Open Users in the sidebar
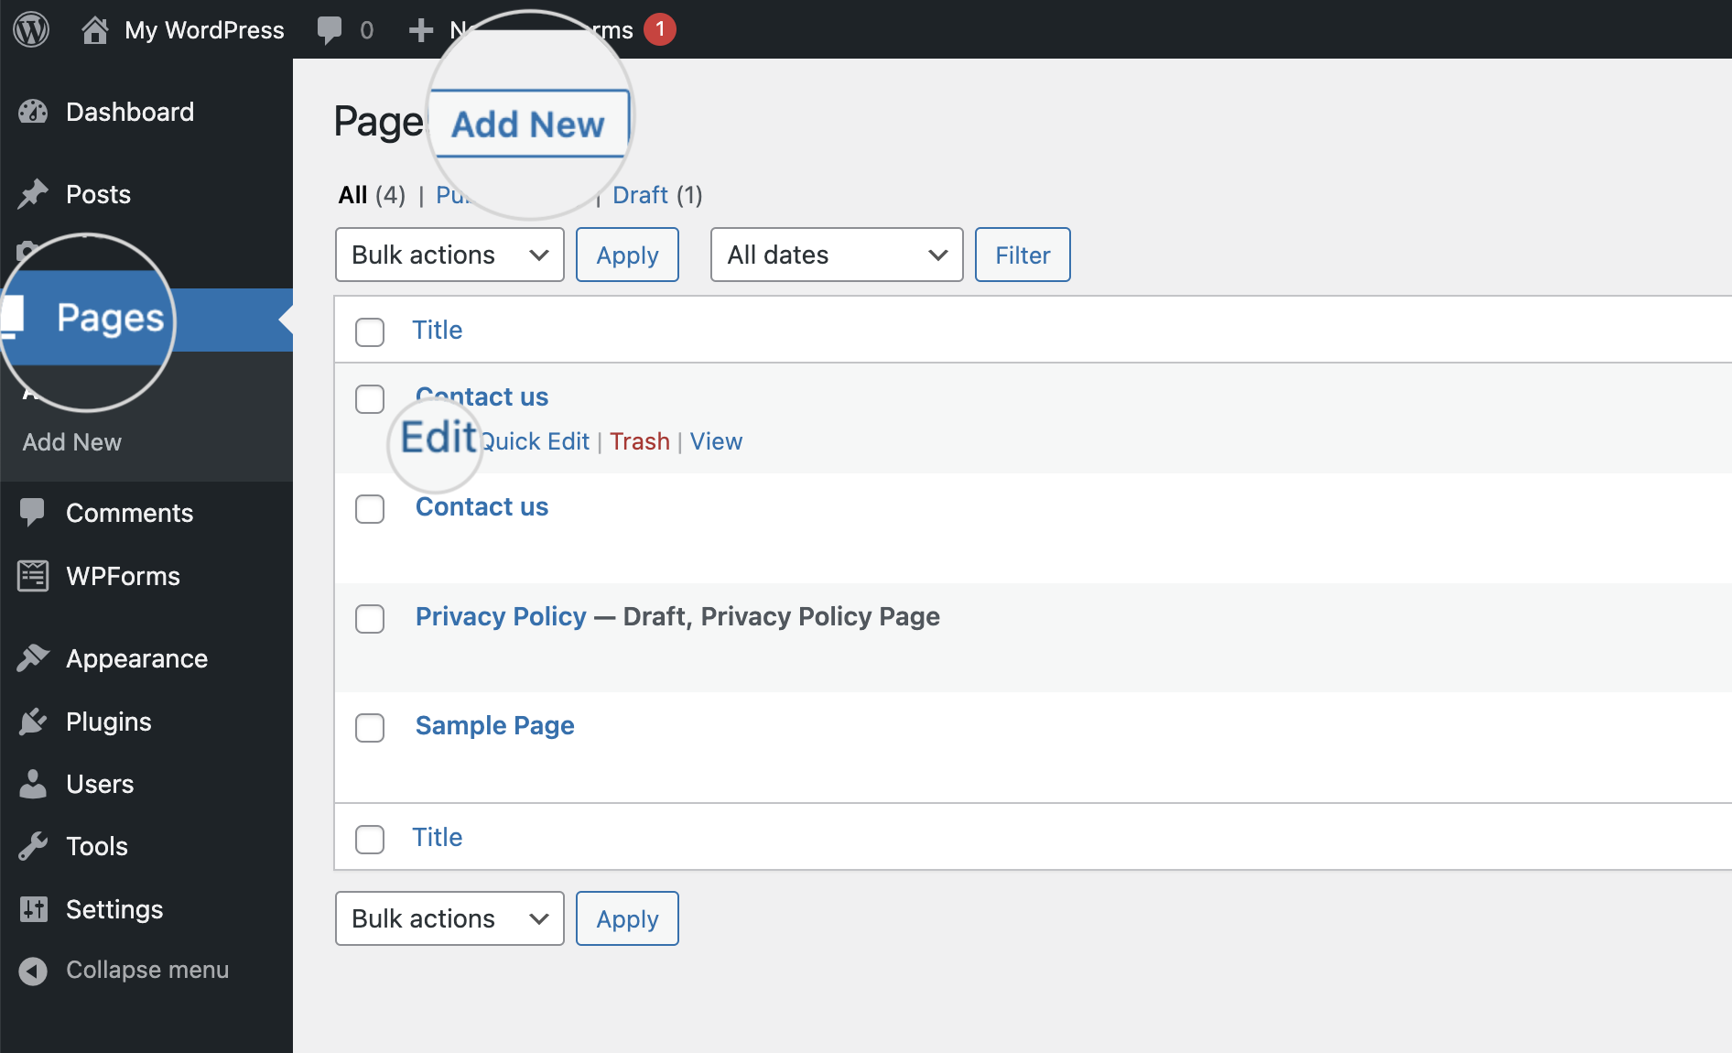This screenshot has height=1053, width=1732. coord(100,784)
